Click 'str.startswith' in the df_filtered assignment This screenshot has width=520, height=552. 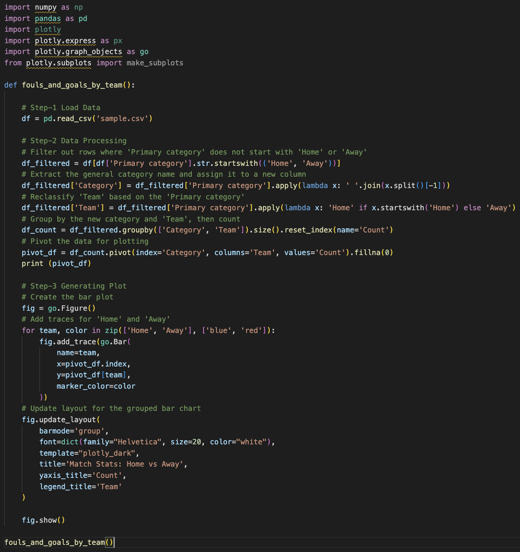pyautogui.click(x=227, y=163)
